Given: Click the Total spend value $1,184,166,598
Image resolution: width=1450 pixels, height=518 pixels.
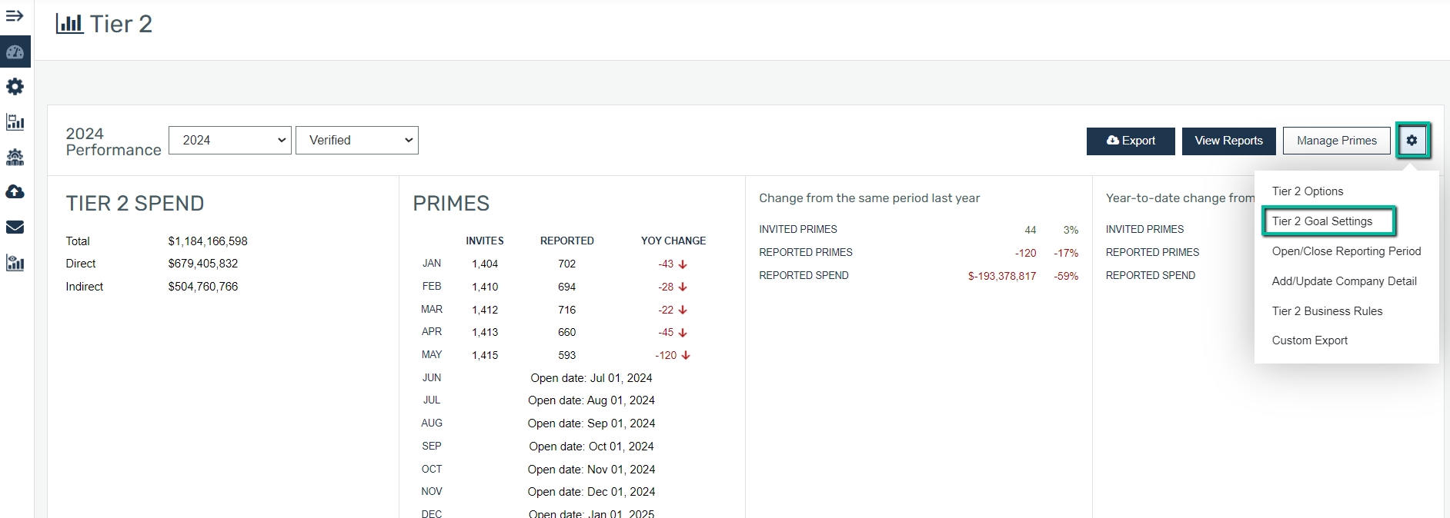Looking at the screenshot, I should [208, 241].
